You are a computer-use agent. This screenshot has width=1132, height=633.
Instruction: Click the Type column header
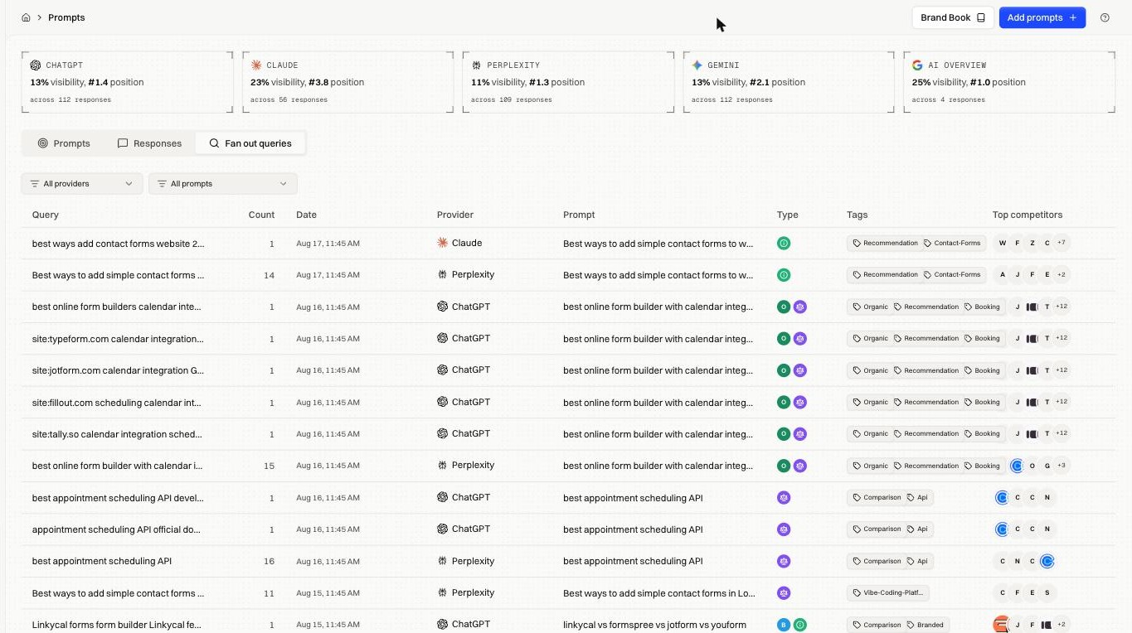point(787,215)
